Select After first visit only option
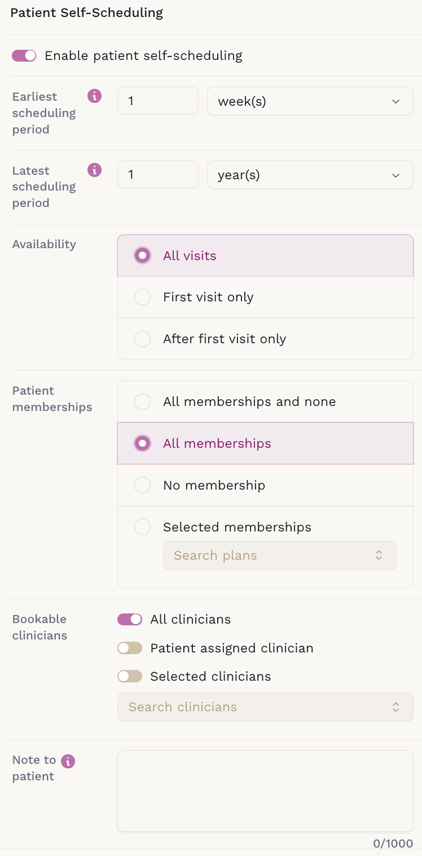Viewport: 422px width, 856px height. coord(143,339)
